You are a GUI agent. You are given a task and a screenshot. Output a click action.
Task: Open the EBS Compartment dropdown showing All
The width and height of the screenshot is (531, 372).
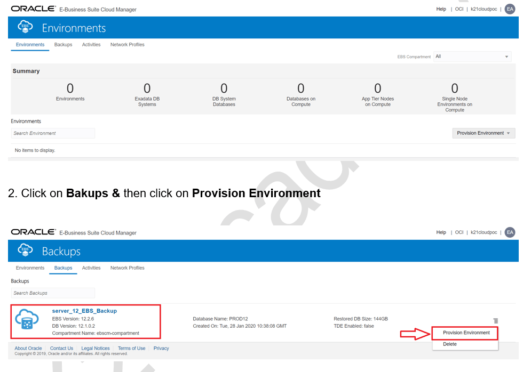(x=472, y=56)
